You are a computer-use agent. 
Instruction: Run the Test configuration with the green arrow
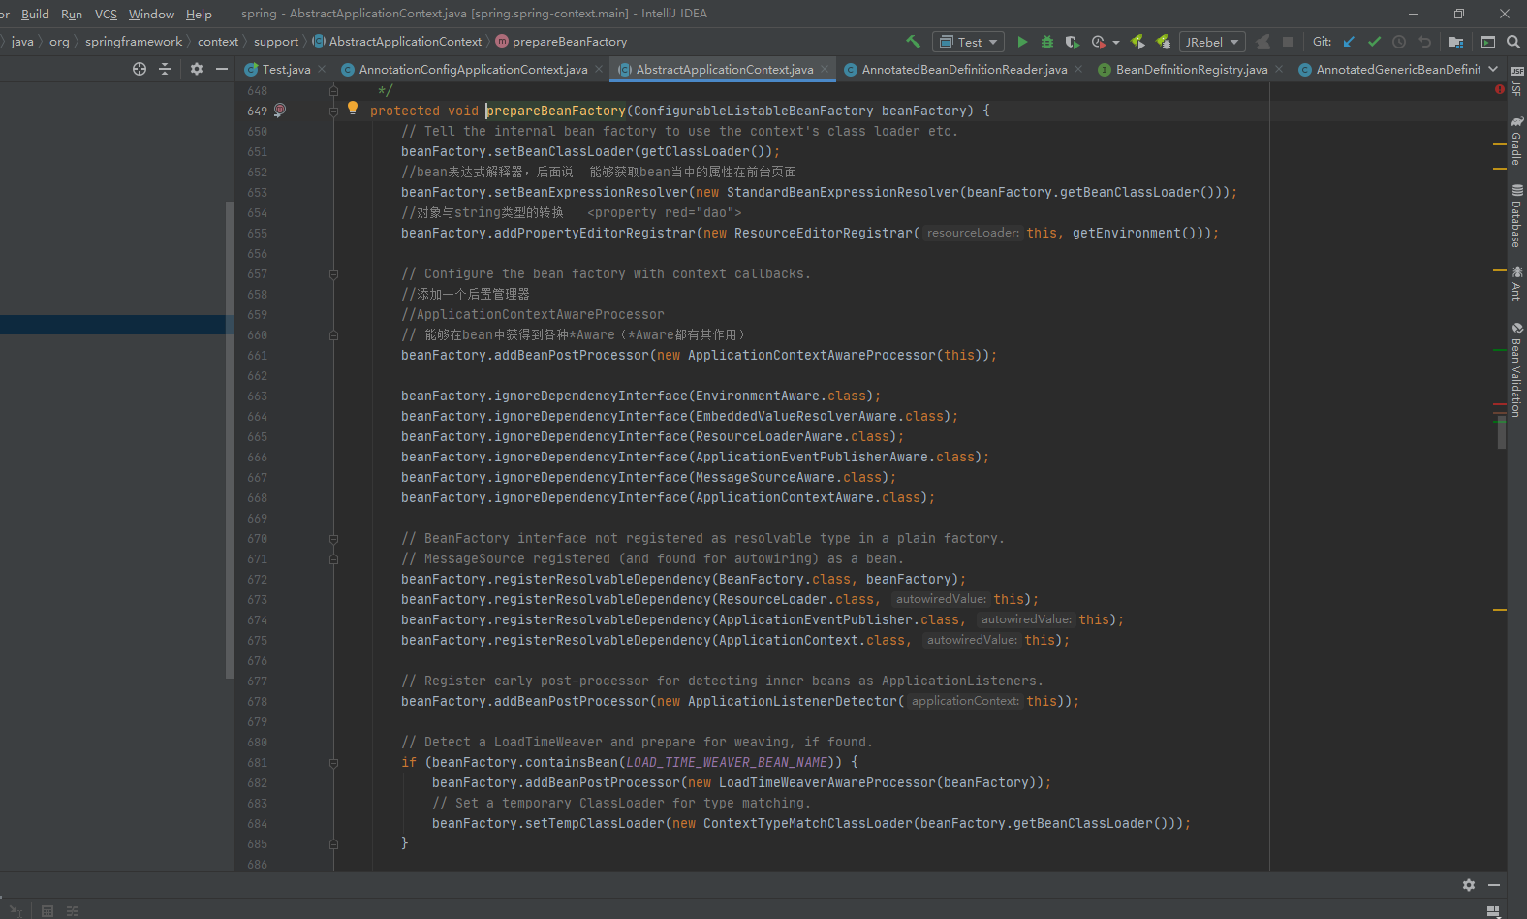pos(1022,42)
